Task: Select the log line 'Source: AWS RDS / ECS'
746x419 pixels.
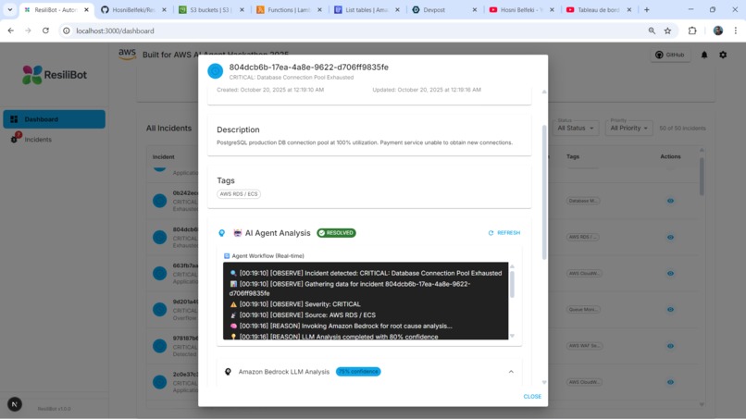Action: (x=303, y=314)
